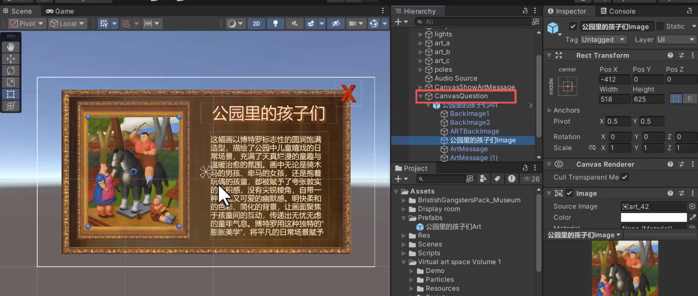The height and width of the screenshot is (296, 698).
Task: Open Project search by label icon
Action: point(497,179)
